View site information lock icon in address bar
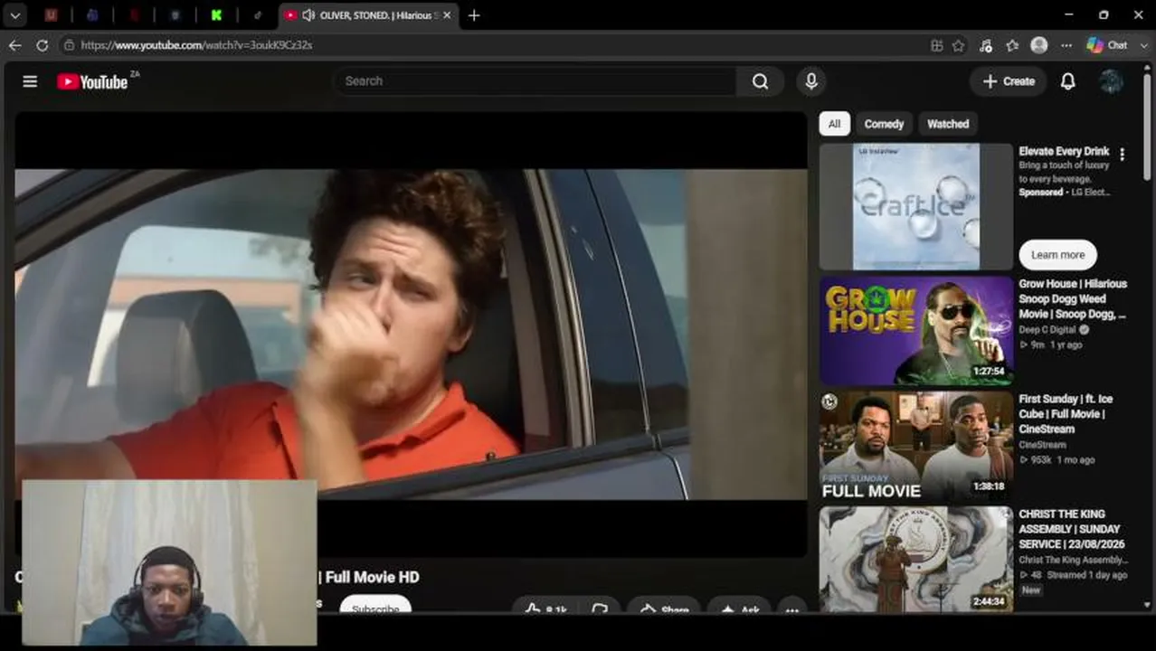 69,44
